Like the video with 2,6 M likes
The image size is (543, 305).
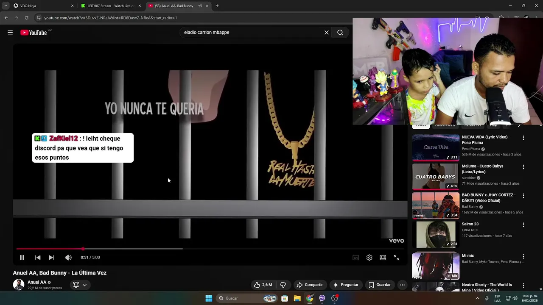(263, 285)
